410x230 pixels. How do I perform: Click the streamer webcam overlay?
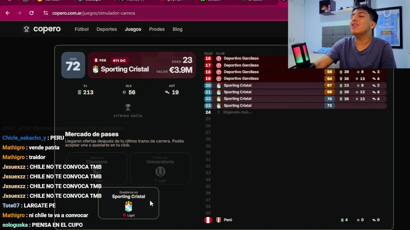tap(349, 34)
